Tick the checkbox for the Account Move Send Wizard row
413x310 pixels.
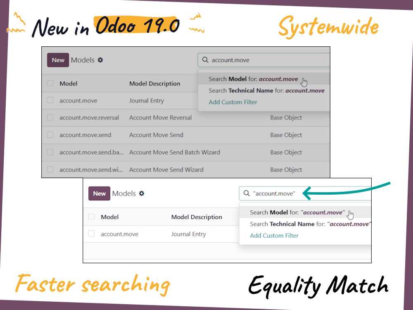(x=50, y=169)
